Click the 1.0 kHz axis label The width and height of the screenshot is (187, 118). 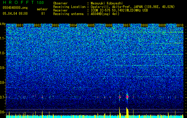click(x=3, y=53)
